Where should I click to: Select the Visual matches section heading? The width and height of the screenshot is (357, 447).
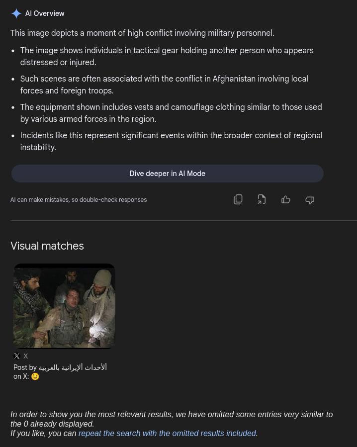pyautogui.click(x=47, y=246)
